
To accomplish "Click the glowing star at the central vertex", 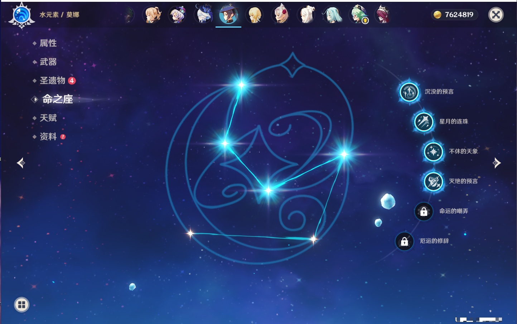I will 268,191.
